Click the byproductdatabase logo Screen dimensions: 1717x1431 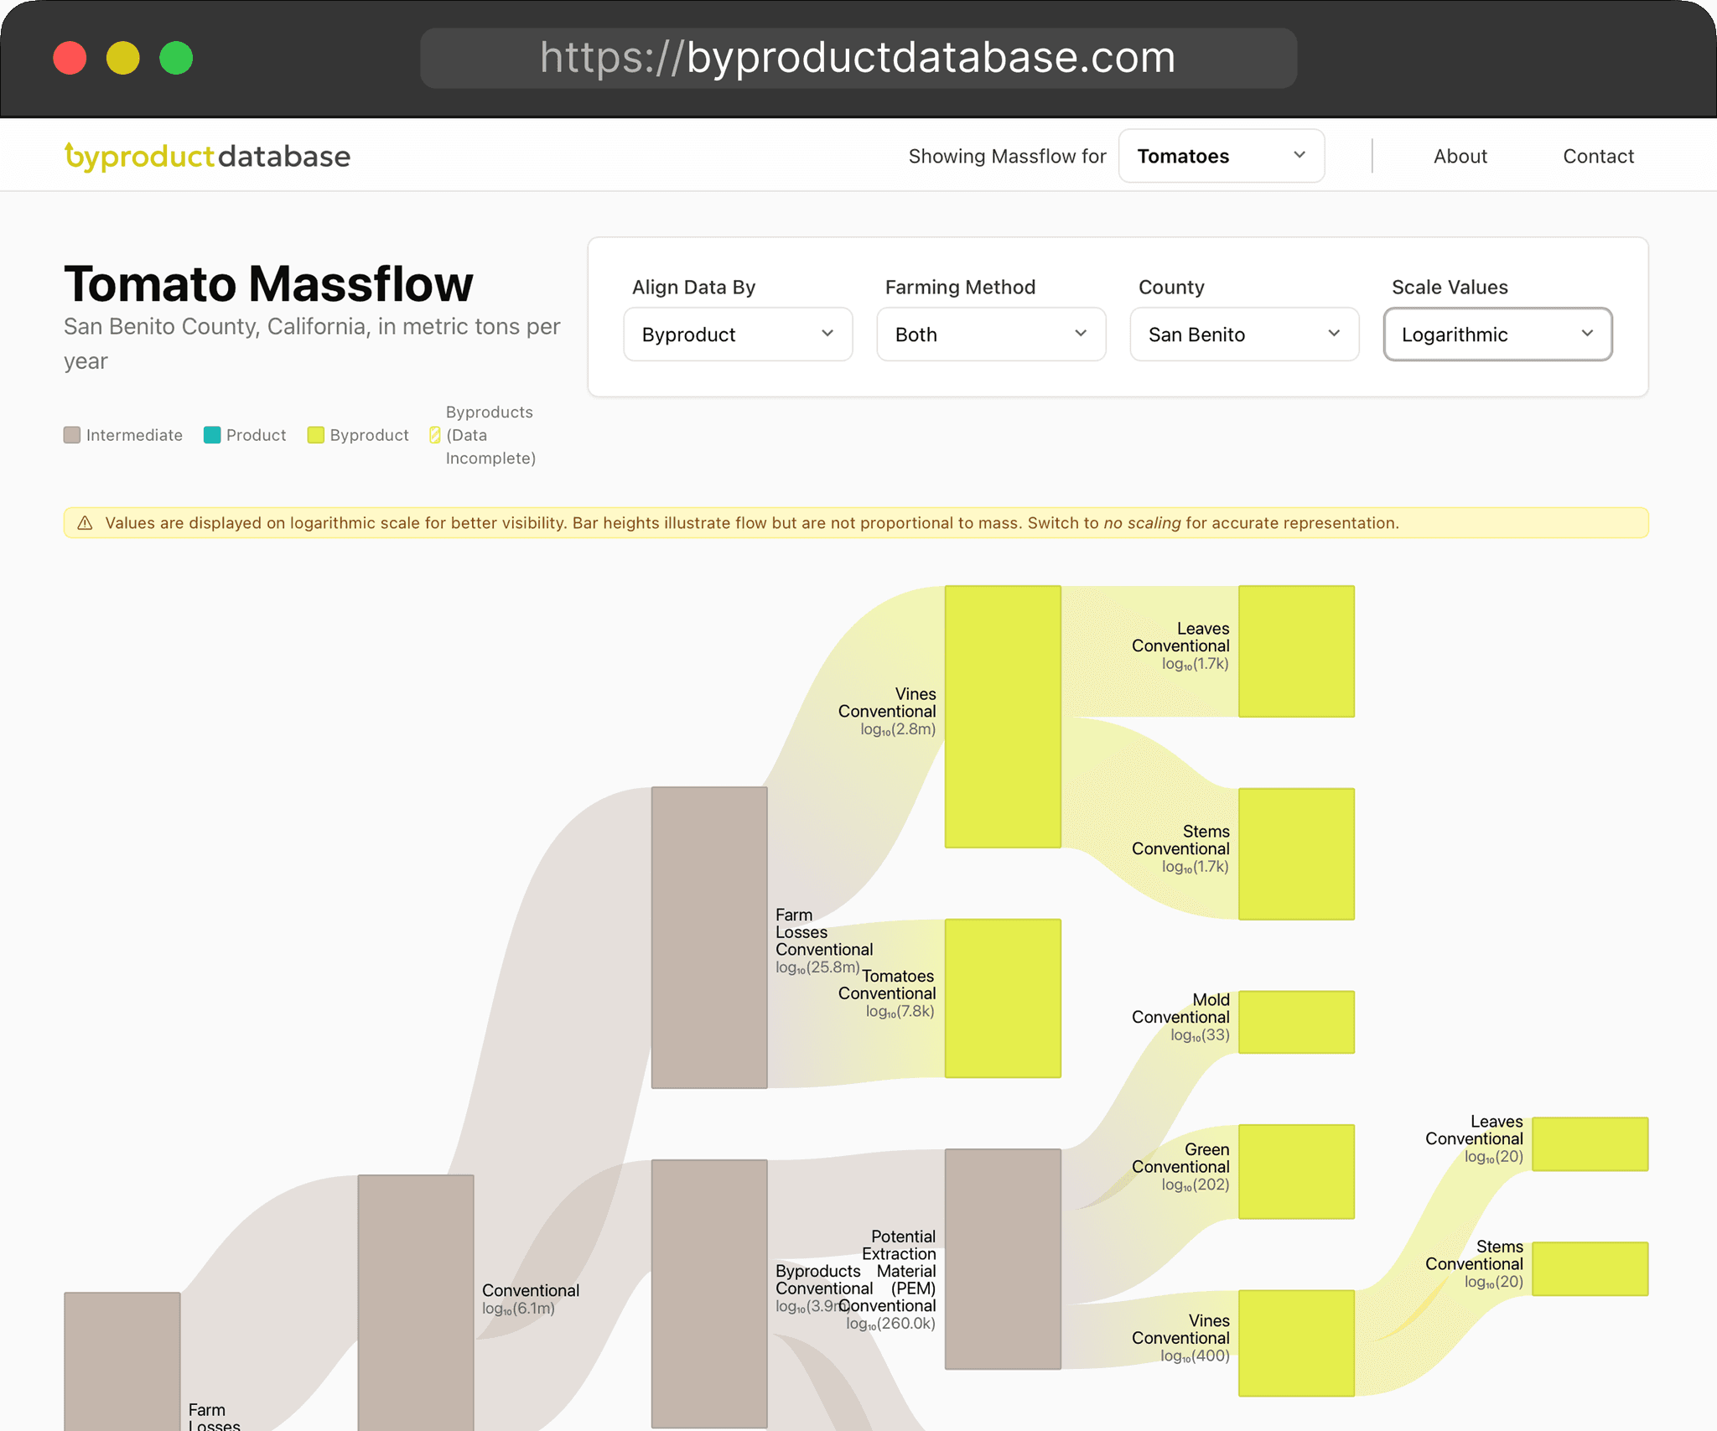coord(207,157)
